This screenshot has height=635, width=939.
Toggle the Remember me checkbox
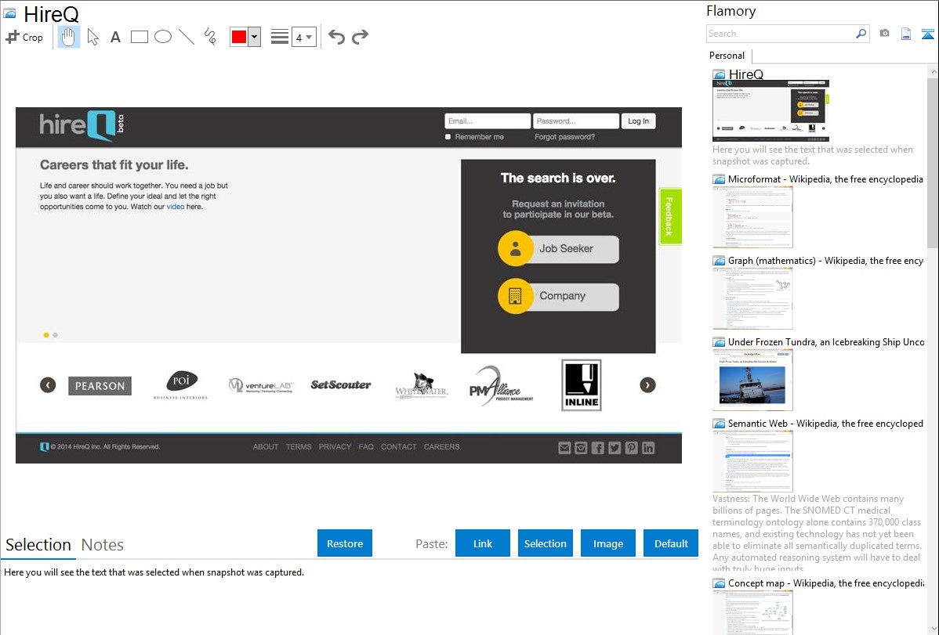[448, 137]
